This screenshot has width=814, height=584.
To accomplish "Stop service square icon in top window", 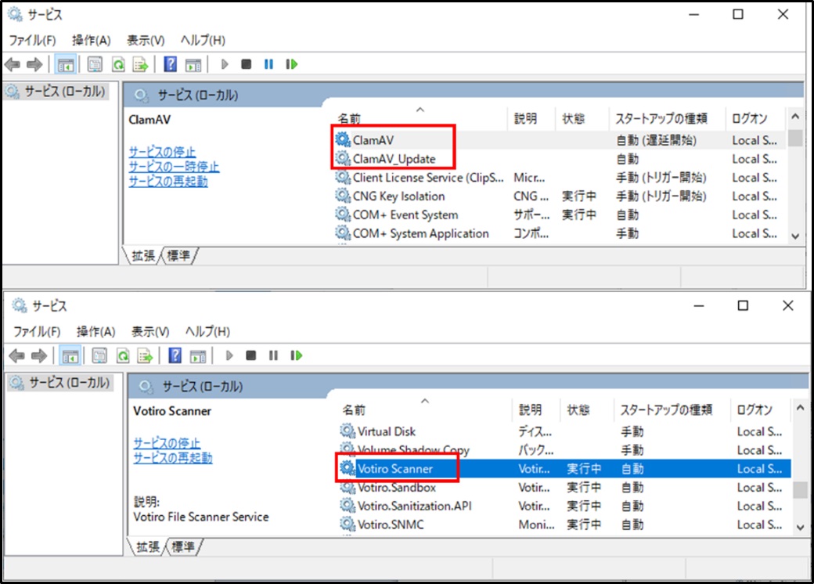I will [246, 64].
